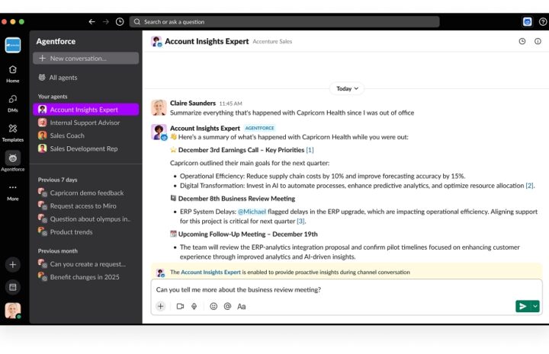Open the send options arrow beside Send

coord(535,306)
